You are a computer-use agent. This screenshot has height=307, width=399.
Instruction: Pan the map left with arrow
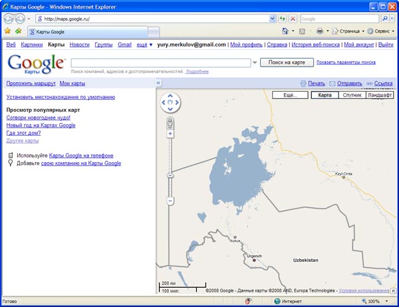coord(164,102)
